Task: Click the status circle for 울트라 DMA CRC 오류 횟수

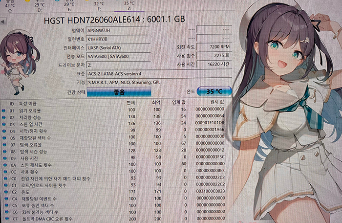Action: [7, 219]
